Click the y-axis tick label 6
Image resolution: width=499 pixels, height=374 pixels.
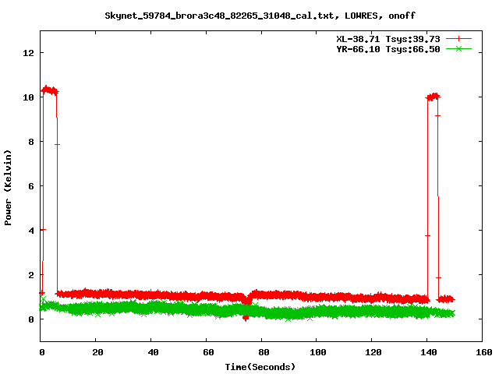[x=31, y=186]
